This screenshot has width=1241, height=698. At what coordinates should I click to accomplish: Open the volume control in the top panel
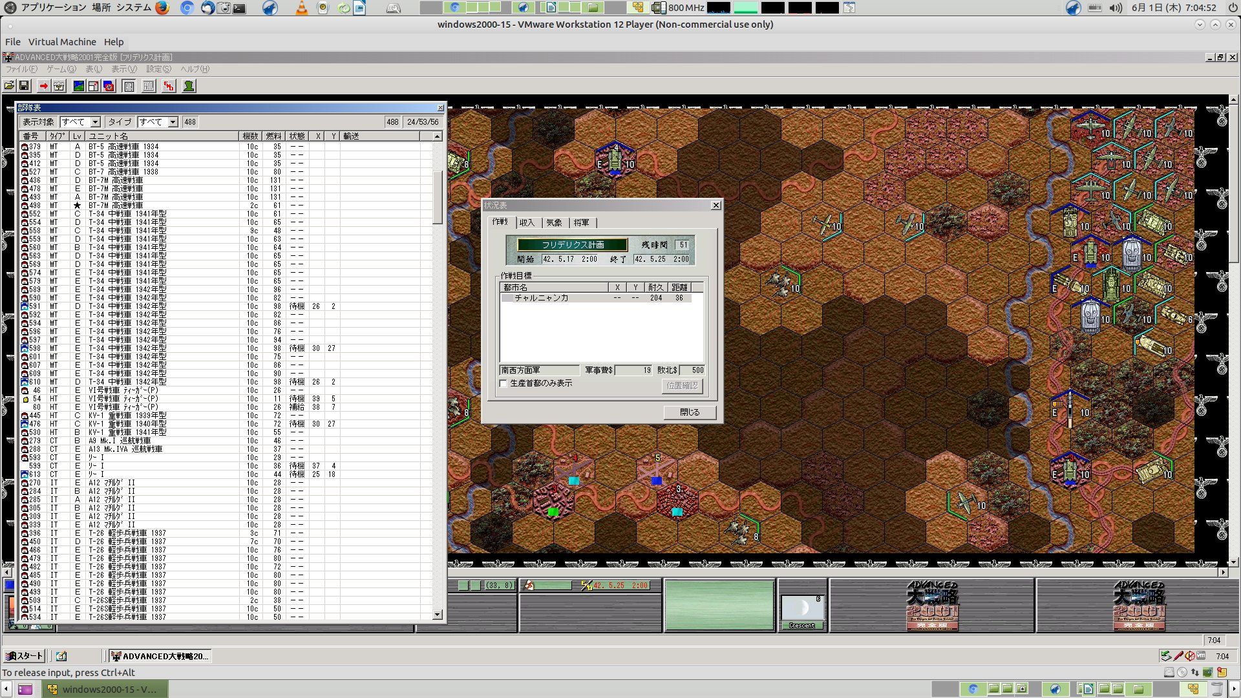point(1116,8)
